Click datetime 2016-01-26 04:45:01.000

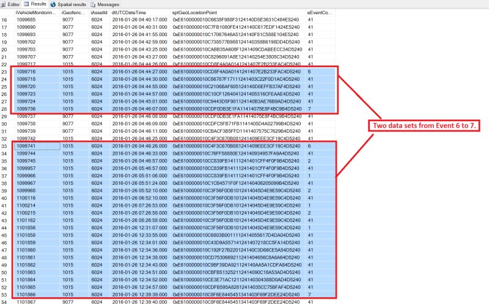[x=140, y=102]
